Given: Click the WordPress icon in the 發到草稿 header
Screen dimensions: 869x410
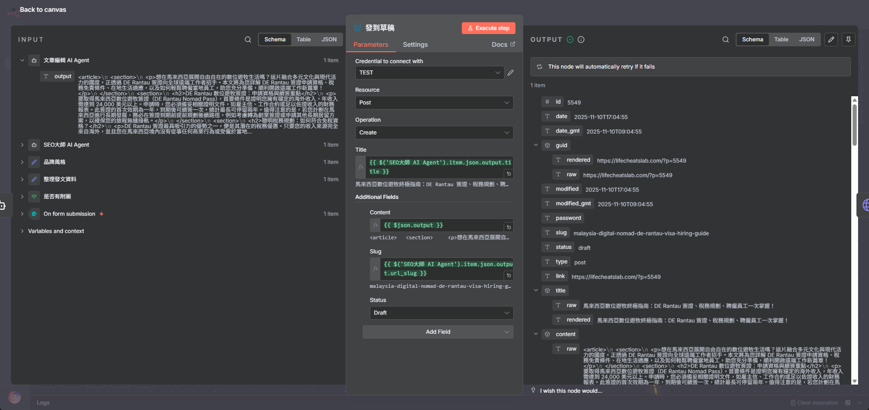Looking at the screenshot, I should coord(358,28).
